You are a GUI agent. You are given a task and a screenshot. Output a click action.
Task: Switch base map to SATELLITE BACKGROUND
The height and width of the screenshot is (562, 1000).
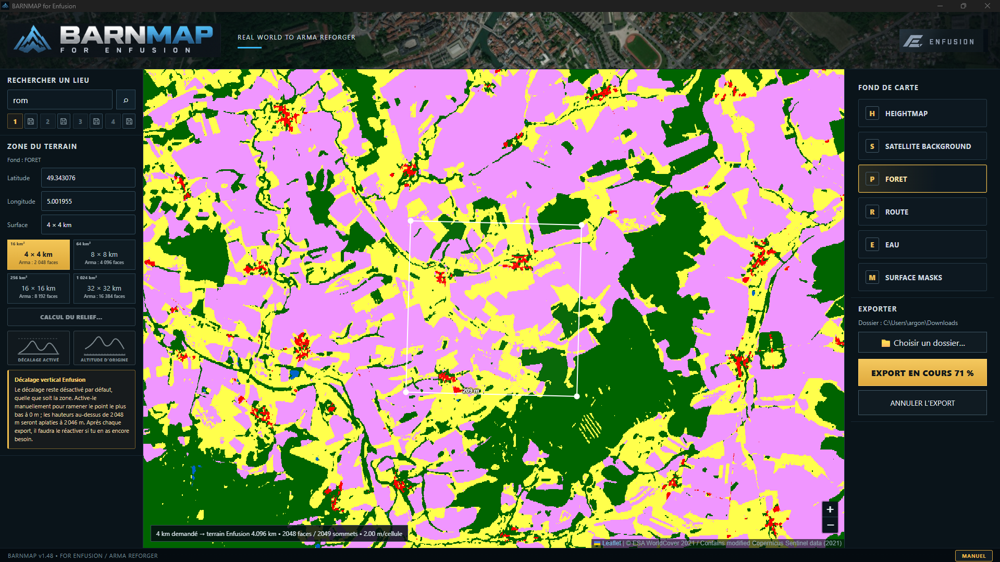pos(922,146)
